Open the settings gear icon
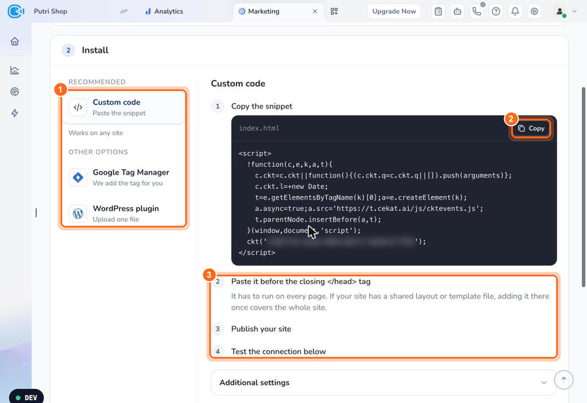The height and width of the screenshot is (403, 587). [x=534, y=11]
